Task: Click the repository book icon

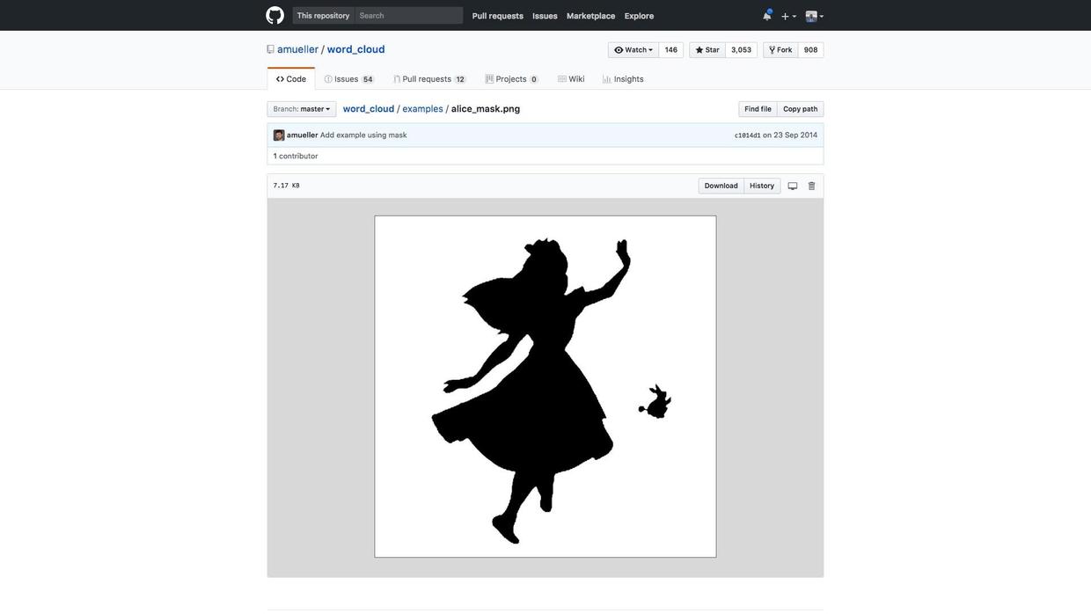Action: [271, 50]
